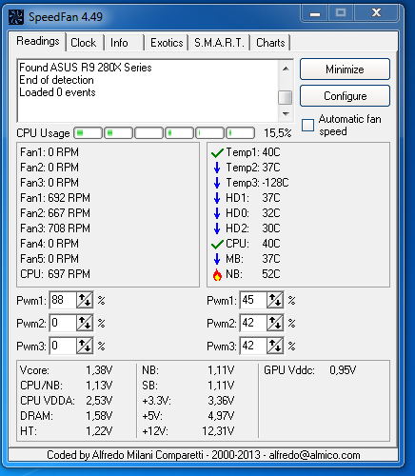Click the green checkmark beside CPU temperature
Screen dimensions: 415x476
coord(217,245)
